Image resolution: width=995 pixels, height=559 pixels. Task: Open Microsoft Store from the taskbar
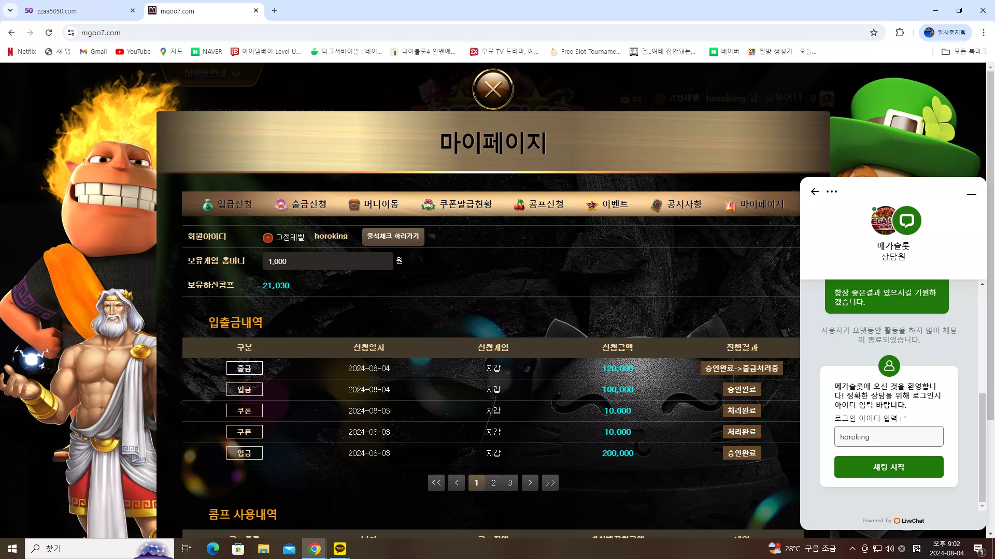238,548
